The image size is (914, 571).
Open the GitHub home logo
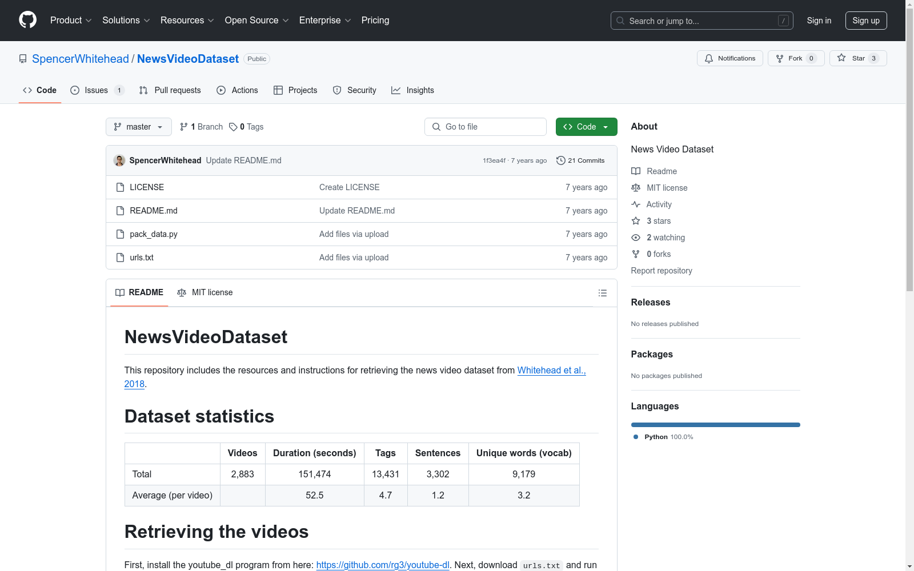27,20
